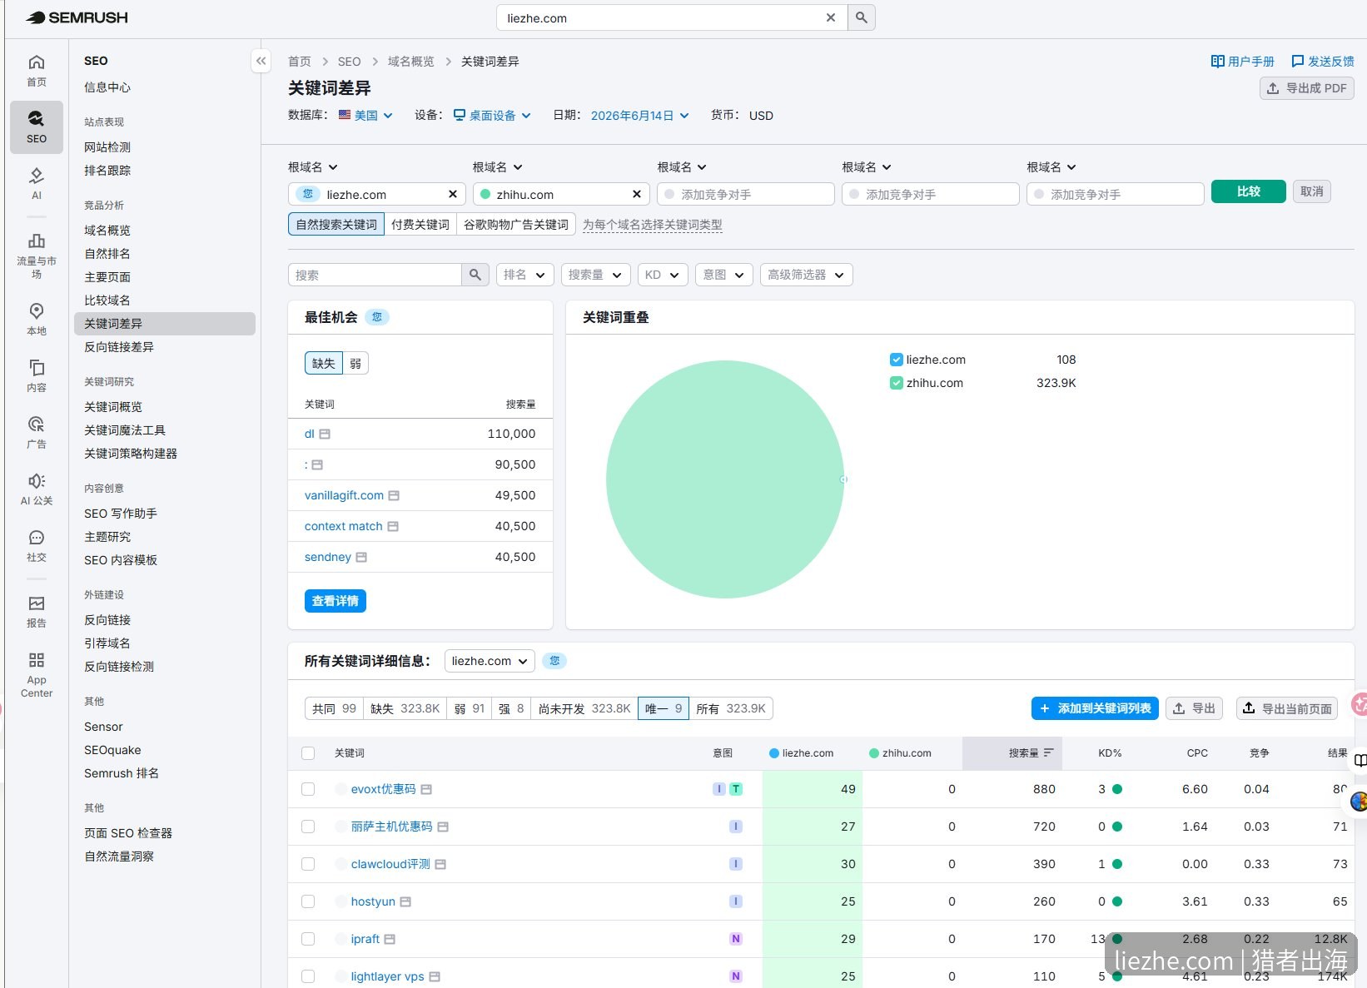Open the 本地 sidebar section

pos(37,320)
